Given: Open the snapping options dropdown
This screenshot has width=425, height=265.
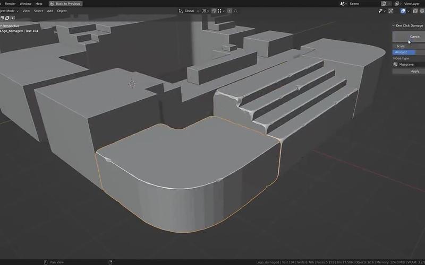Looking at the screenshot, I should point(221,11).
